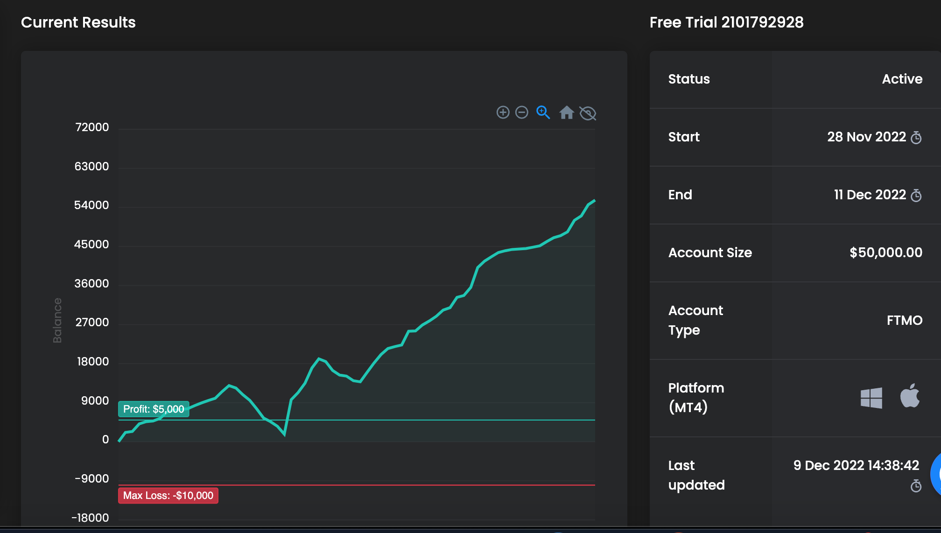The width and height of the screenshot is (941, 533).
Task: Click the Free Trial 2101792928 title
Action: [726, 22]
